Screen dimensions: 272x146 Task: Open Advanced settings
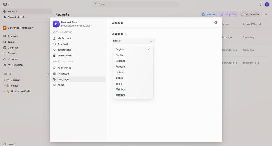pos(78,73)
